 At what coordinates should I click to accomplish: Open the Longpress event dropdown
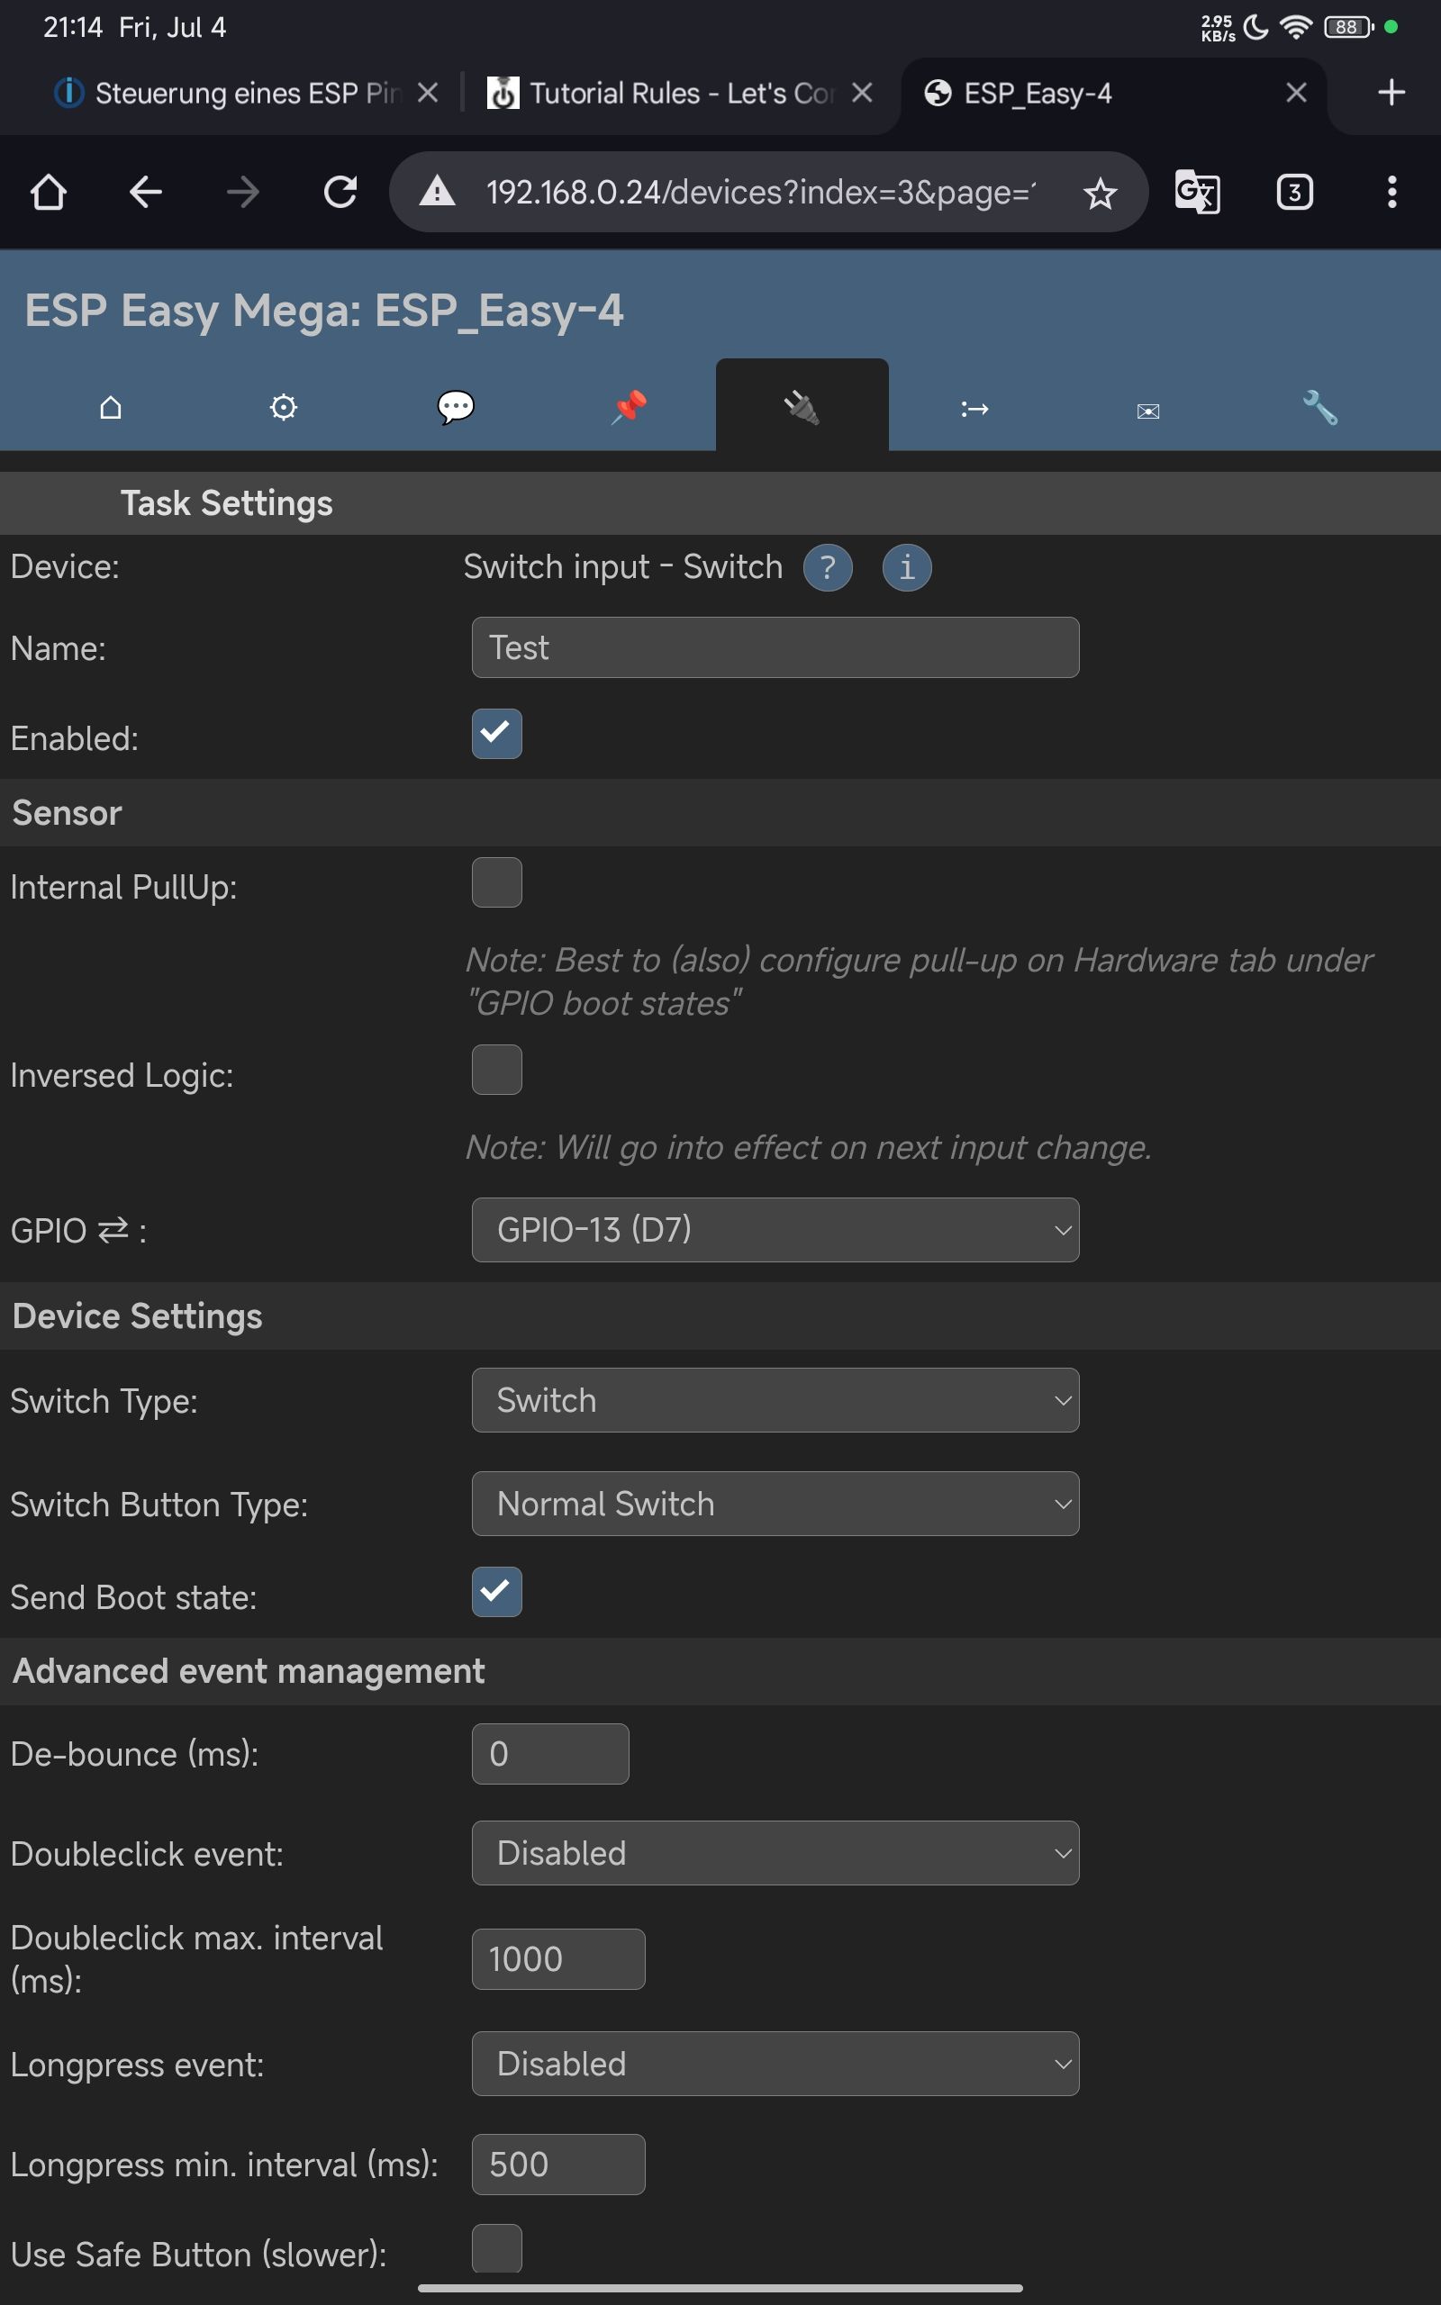click(775, 2064)
